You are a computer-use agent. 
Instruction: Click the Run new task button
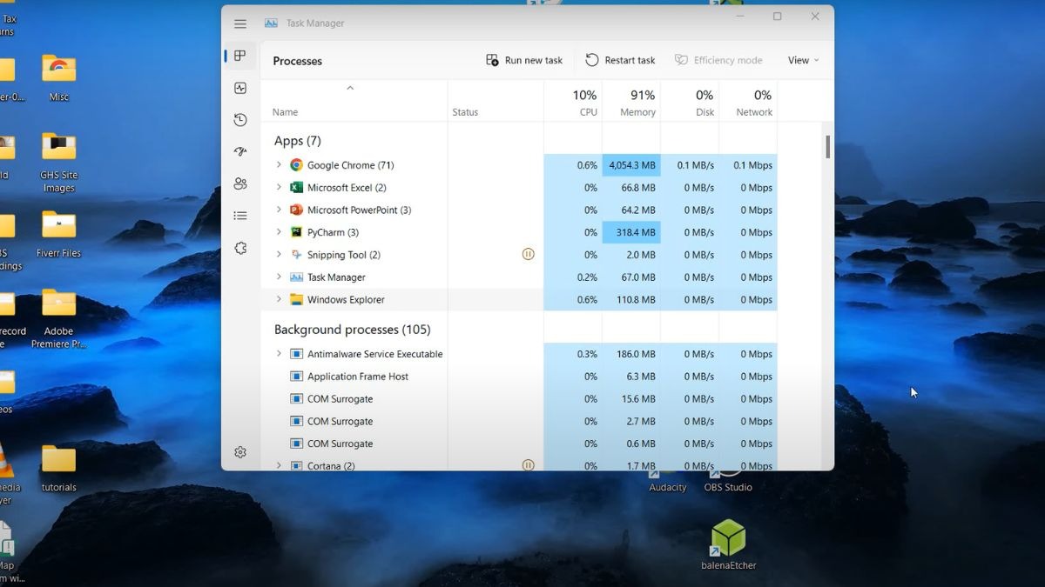point(524,60)
